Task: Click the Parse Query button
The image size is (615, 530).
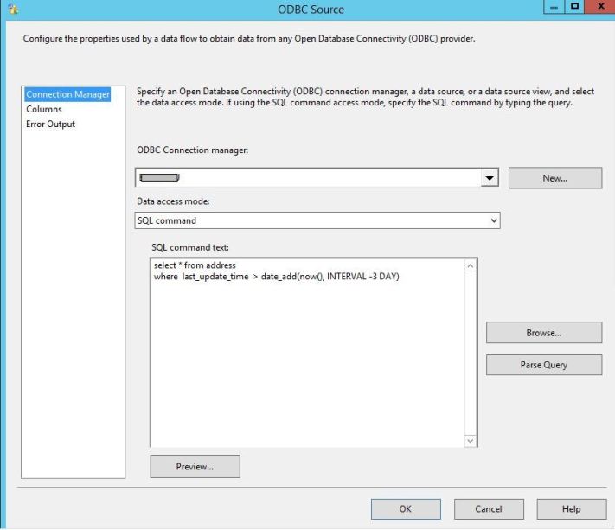Action: click(x=544, y=365)
